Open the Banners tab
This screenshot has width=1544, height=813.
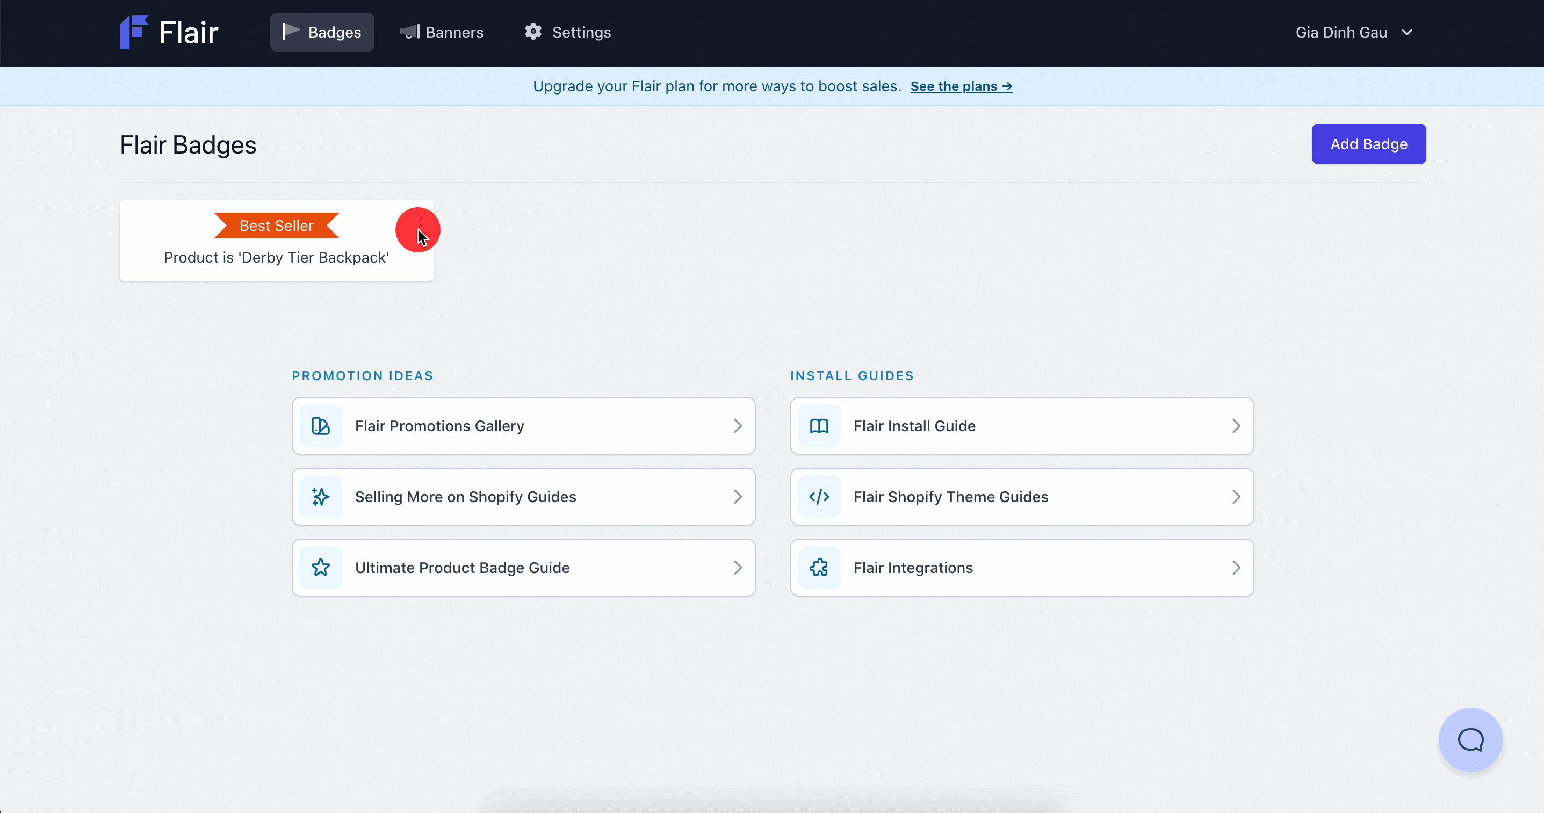[442, 32]
